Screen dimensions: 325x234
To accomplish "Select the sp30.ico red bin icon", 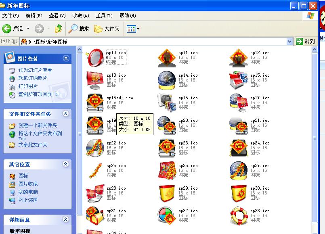I will (x=239, y=193).
